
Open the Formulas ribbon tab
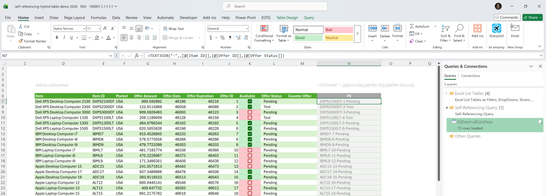pos(99,18)
